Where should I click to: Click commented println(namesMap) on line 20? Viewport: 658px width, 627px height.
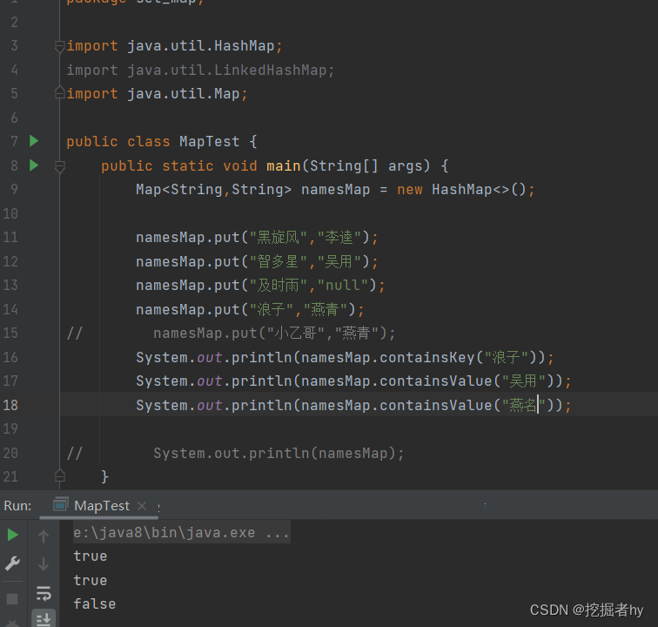279,453
